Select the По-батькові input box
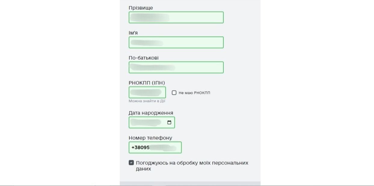This screenshot has width=374, height=186. [176, 67]
